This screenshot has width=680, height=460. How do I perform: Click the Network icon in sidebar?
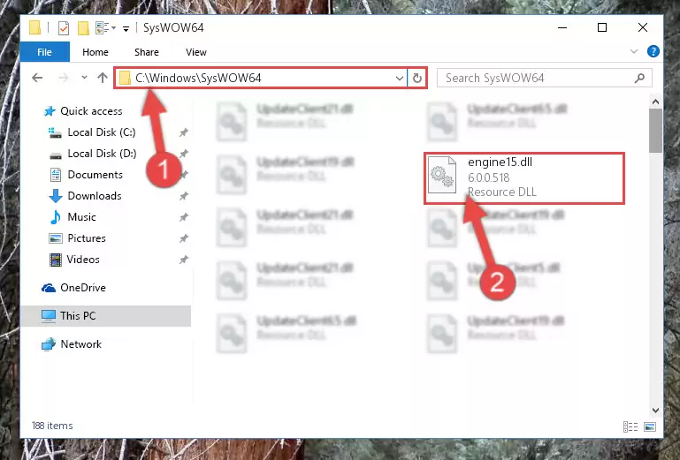click(x=49, y=344)
